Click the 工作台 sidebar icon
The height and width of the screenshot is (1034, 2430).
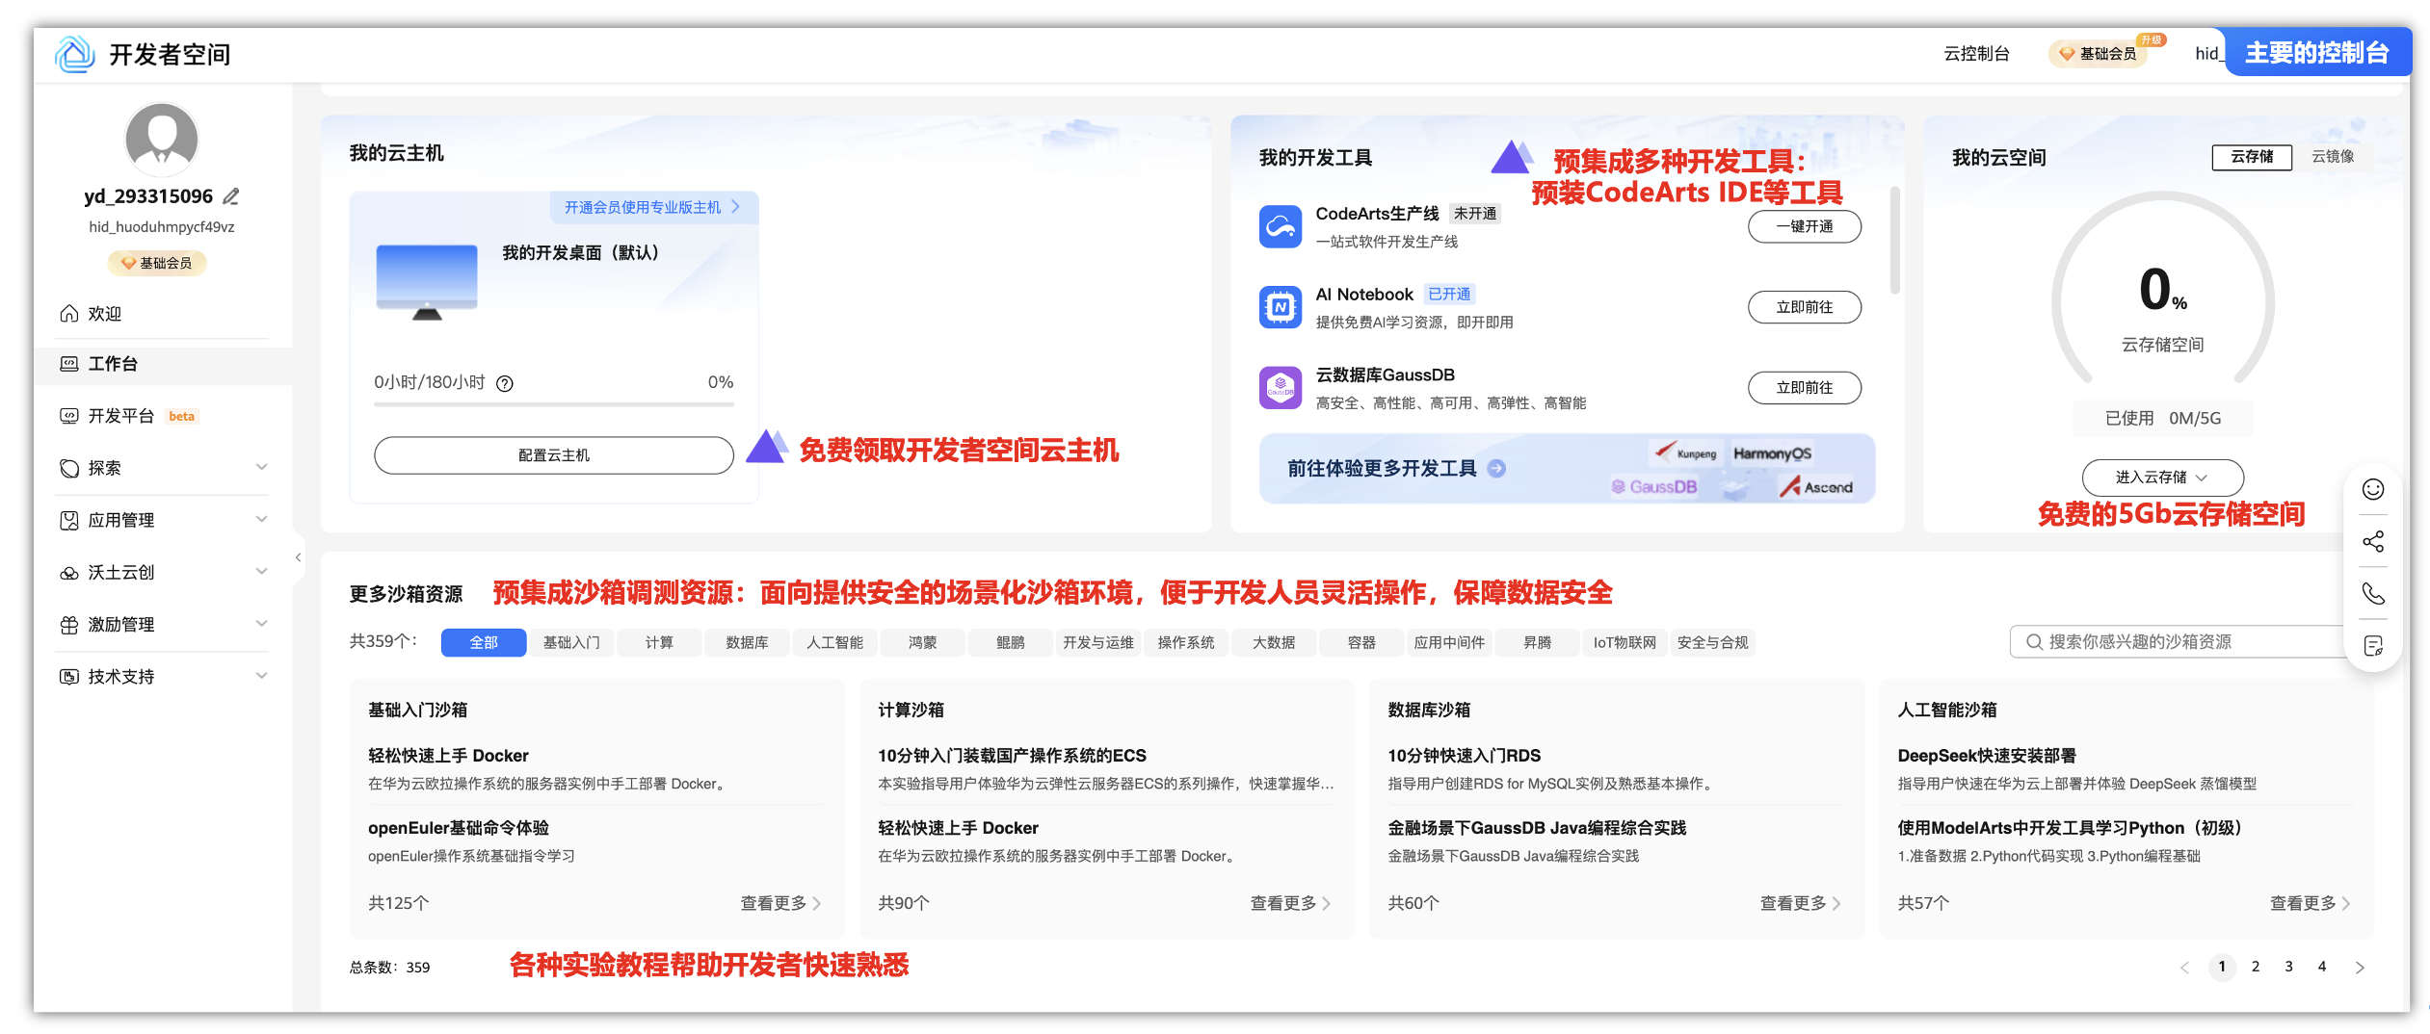(x=69, y=364)
